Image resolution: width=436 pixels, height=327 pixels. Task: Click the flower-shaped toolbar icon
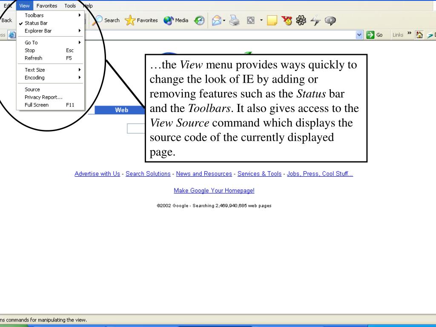pos(301,20)
